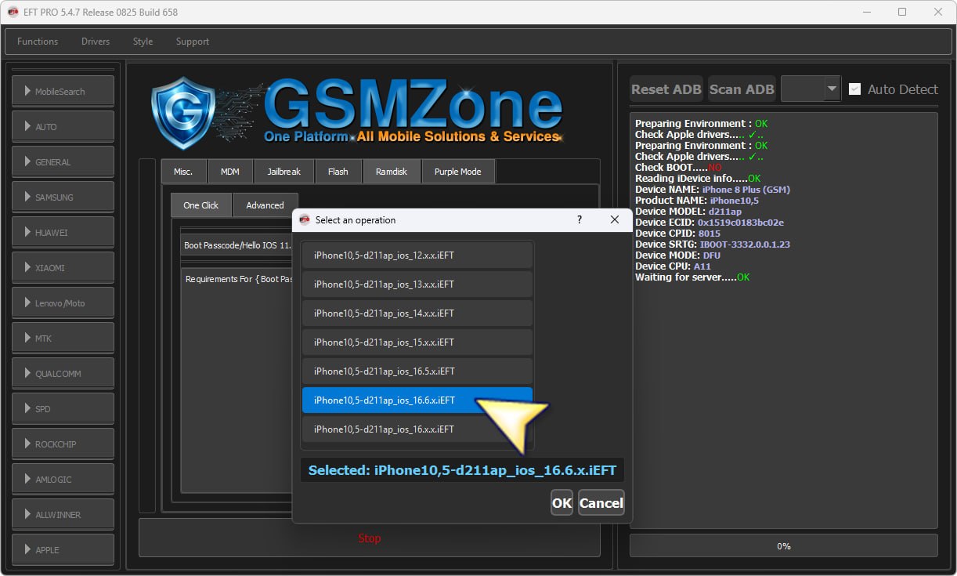This screenshot has width=957, height=576.
Task: Open the ROCKCHIP sidebar section
Action: tap(63, 444)
